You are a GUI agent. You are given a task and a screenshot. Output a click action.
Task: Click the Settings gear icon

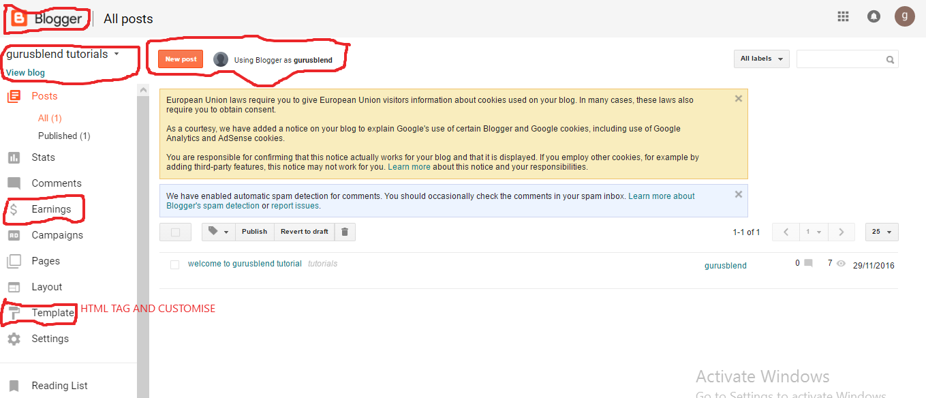pyautogui.click(x=14, y=339)
